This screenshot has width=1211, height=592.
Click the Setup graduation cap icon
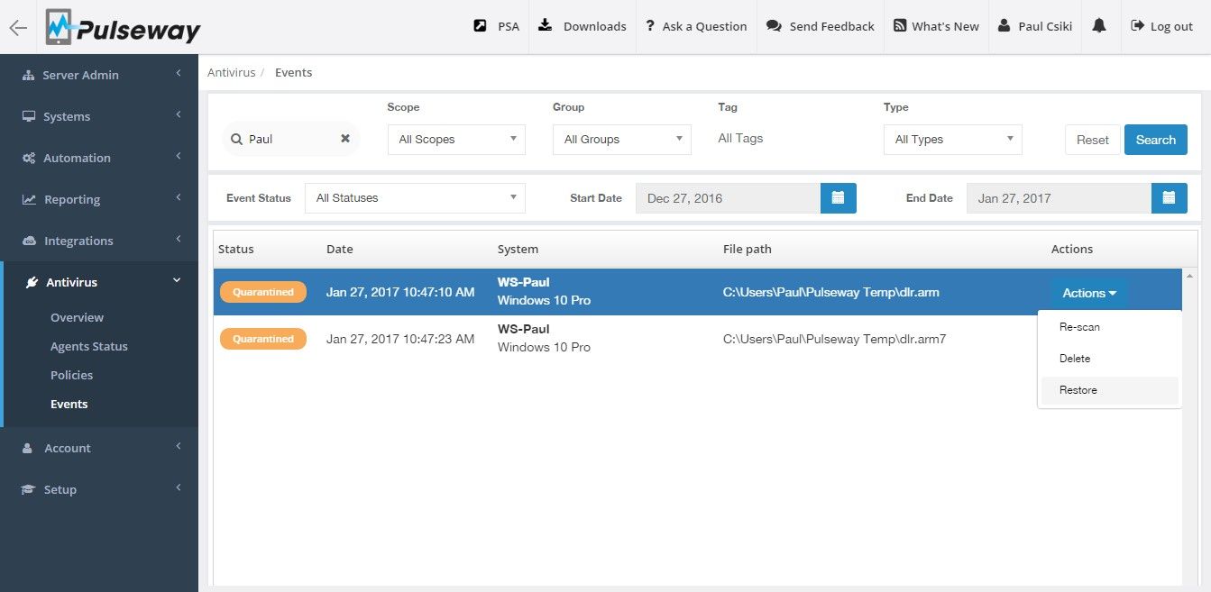[x=28, y=489]
